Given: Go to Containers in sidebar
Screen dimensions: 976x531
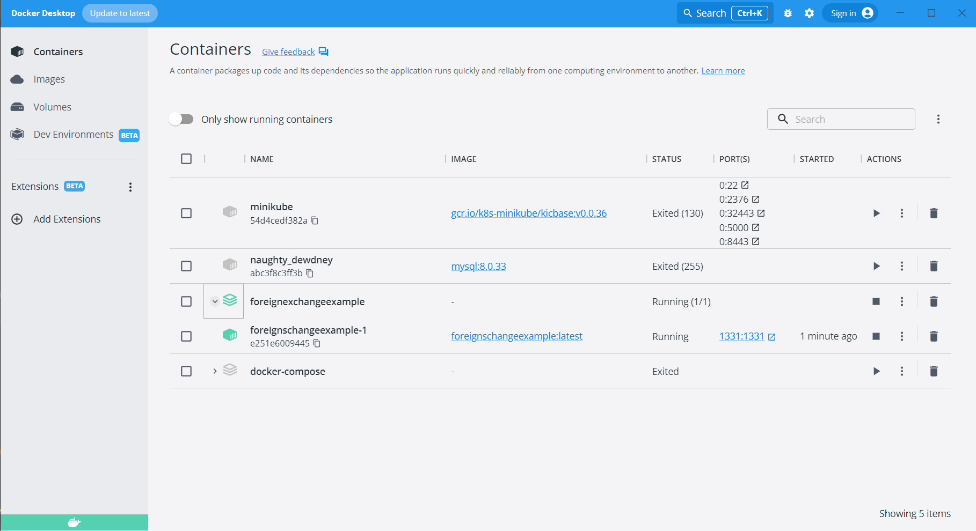Looking at the screenshot, I should 58,51.
